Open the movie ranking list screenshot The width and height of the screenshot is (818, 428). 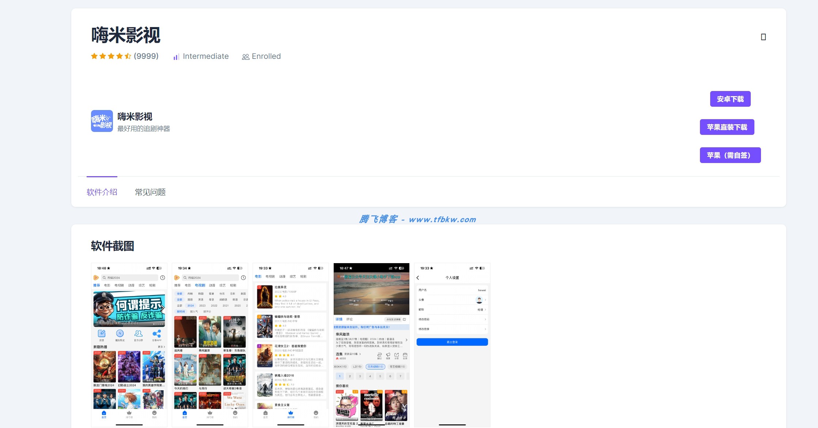(x=291, y=345)
